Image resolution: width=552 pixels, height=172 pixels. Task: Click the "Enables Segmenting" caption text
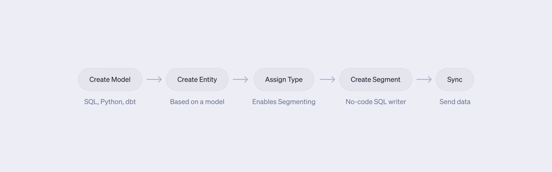tap(284, 102)
